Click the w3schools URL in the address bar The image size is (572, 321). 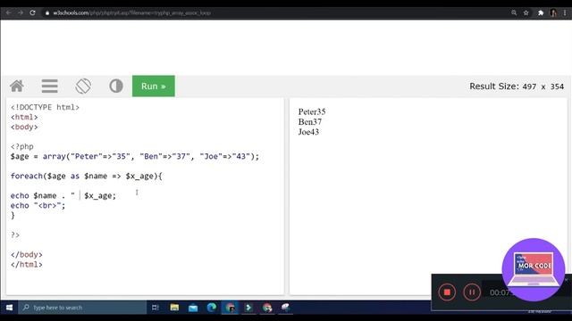(131, 12)
